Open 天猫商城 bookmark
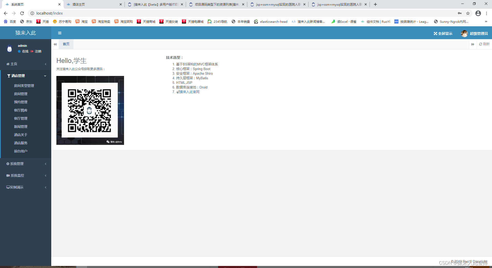Screen dimensions: 492x268 146,22
